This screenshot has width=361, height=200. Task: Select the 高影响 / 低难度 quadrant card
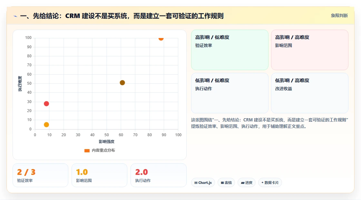coord(230,50)
